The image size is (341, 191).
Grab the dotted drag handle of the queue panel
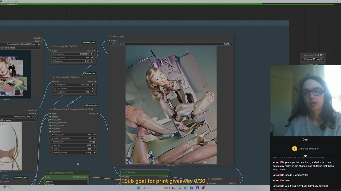point(303,55)
